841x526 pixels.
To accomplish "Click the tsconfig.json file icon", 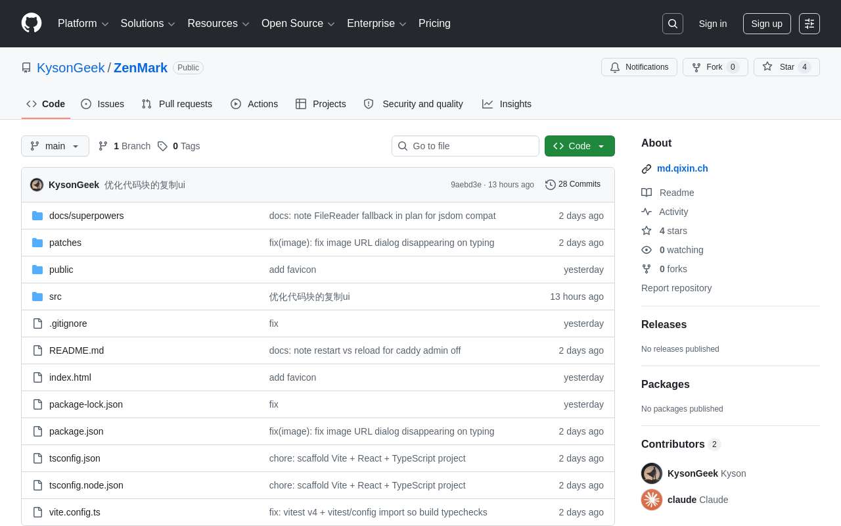I will tap(37, 458).
